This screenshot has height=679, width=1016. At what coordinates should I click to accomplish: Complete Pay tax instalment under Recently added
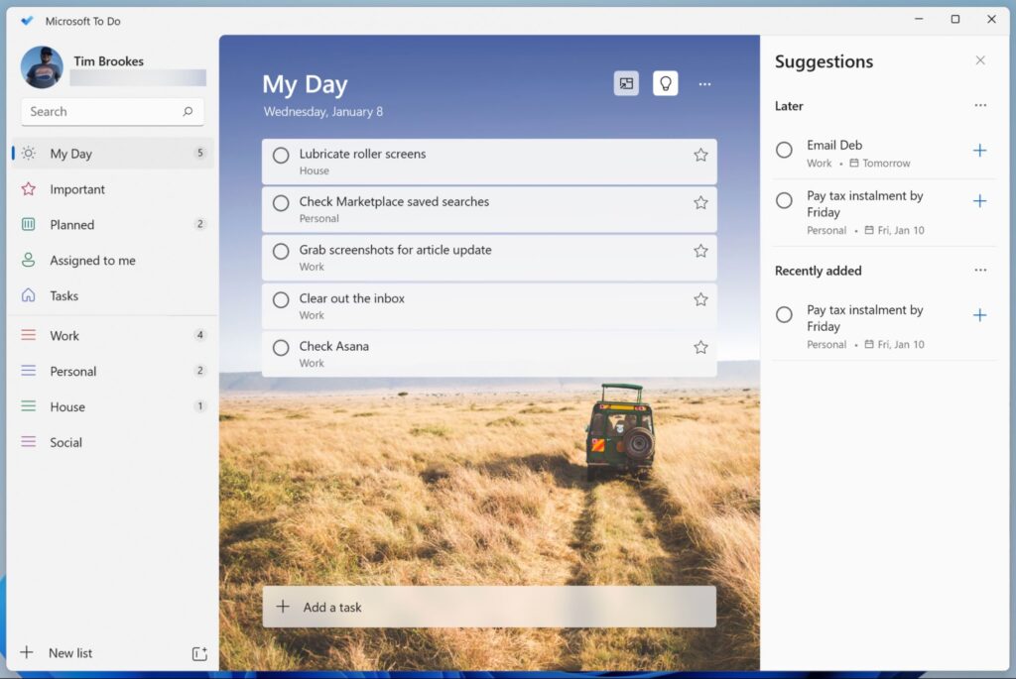(784, 314)
